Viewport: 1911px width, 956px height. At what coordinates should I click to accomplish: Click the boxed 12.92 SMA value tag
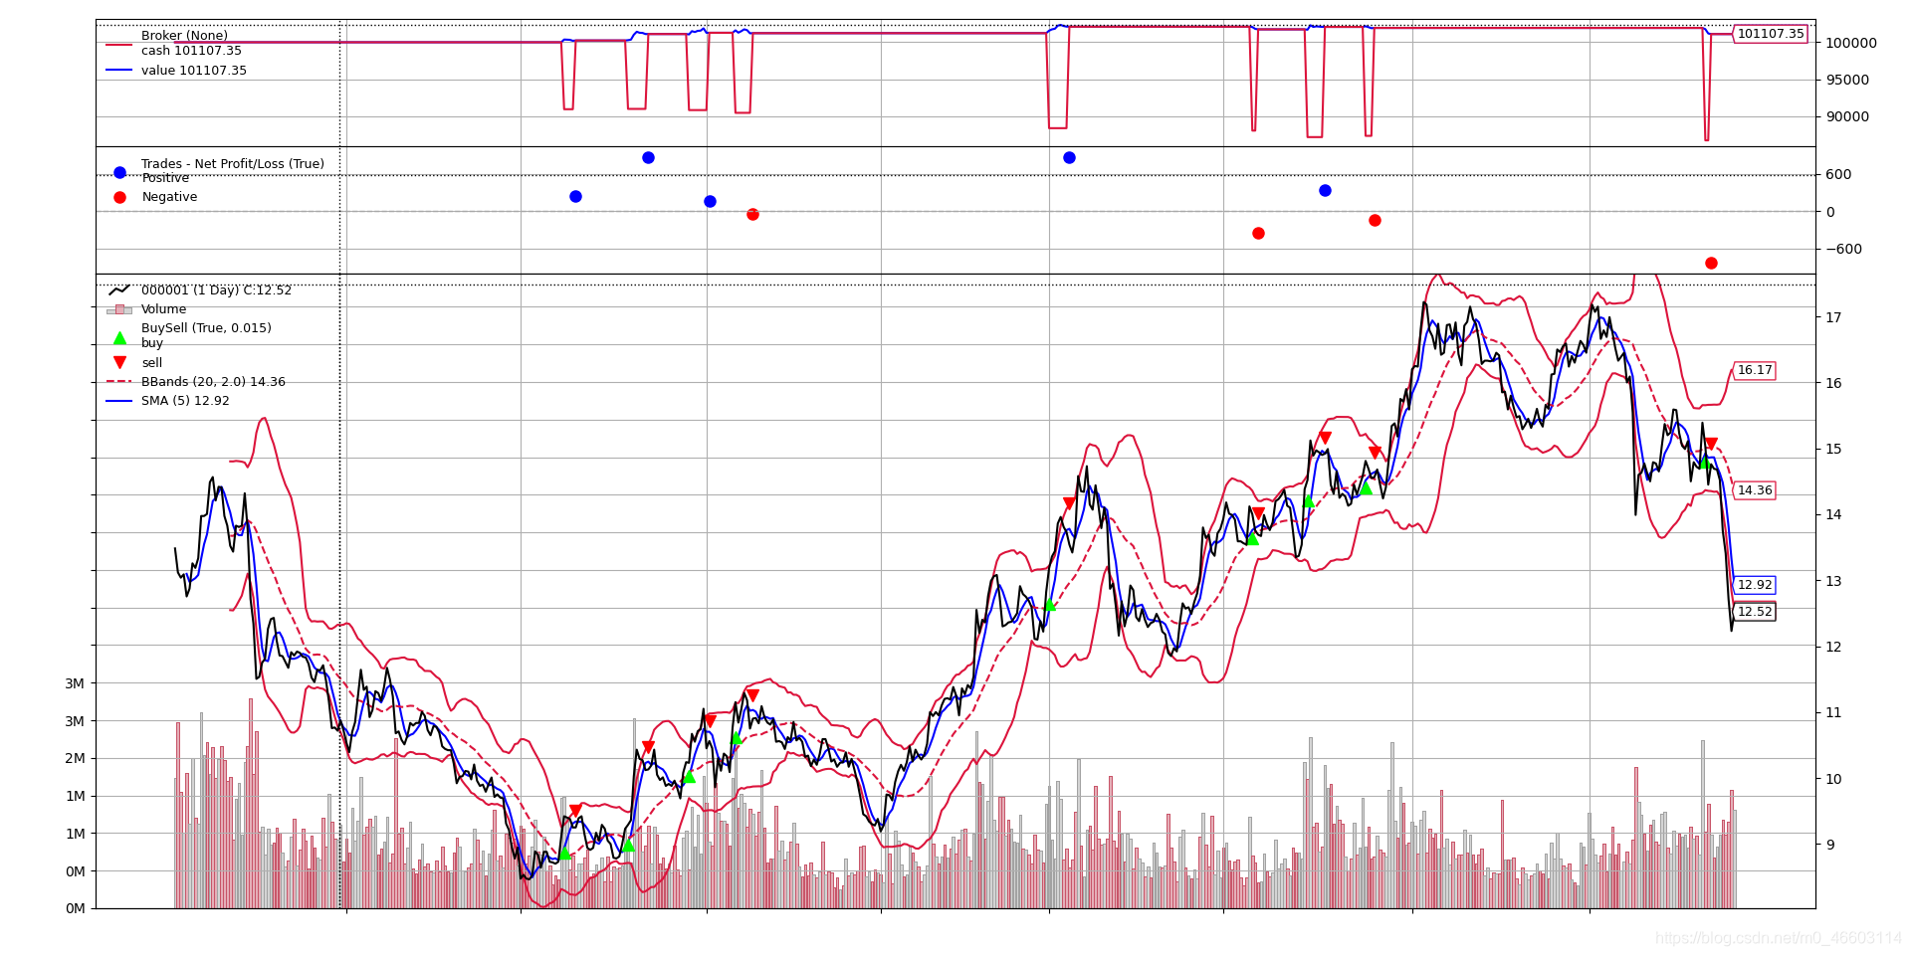(1754, 585)
